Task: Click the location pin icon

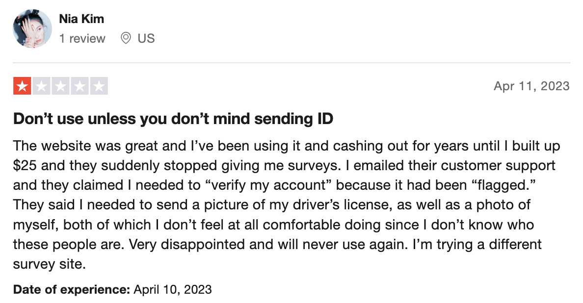Action: click(x=126, y=38)
